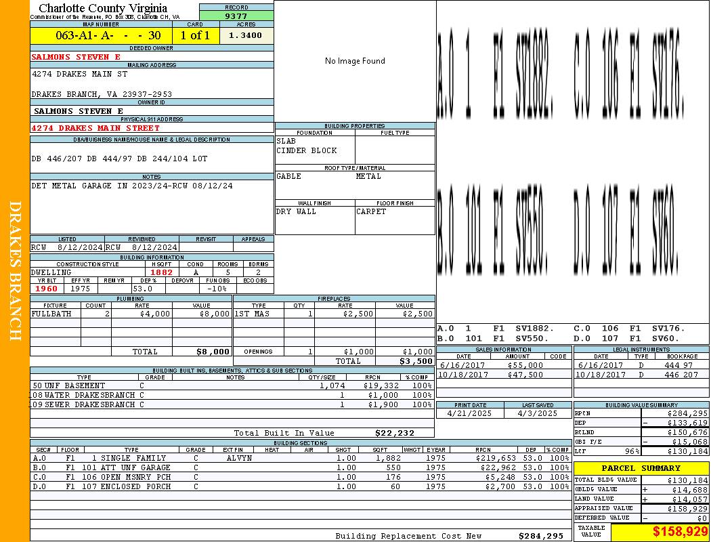Screen dimensions: 711x542
Task: Click the No Image Found placeholder
Action: (x=355, y=61)
